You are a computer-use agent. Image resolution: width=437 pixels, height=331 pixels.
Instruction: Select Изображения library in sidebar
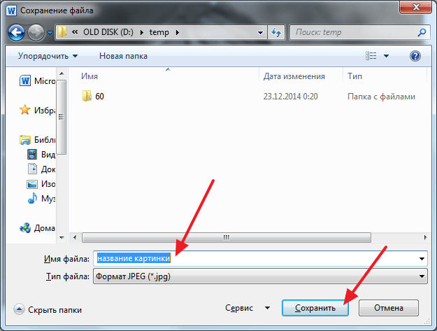[41, 184]
